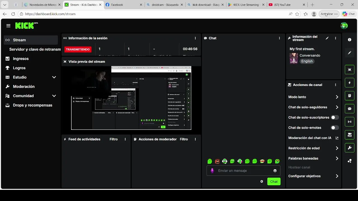The image size is (358, 201).
Task: Pick the red angry emote
Action: [217, 161]
